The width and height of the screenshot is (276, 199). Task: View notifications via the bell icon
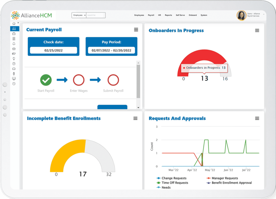tap(14, 44)
